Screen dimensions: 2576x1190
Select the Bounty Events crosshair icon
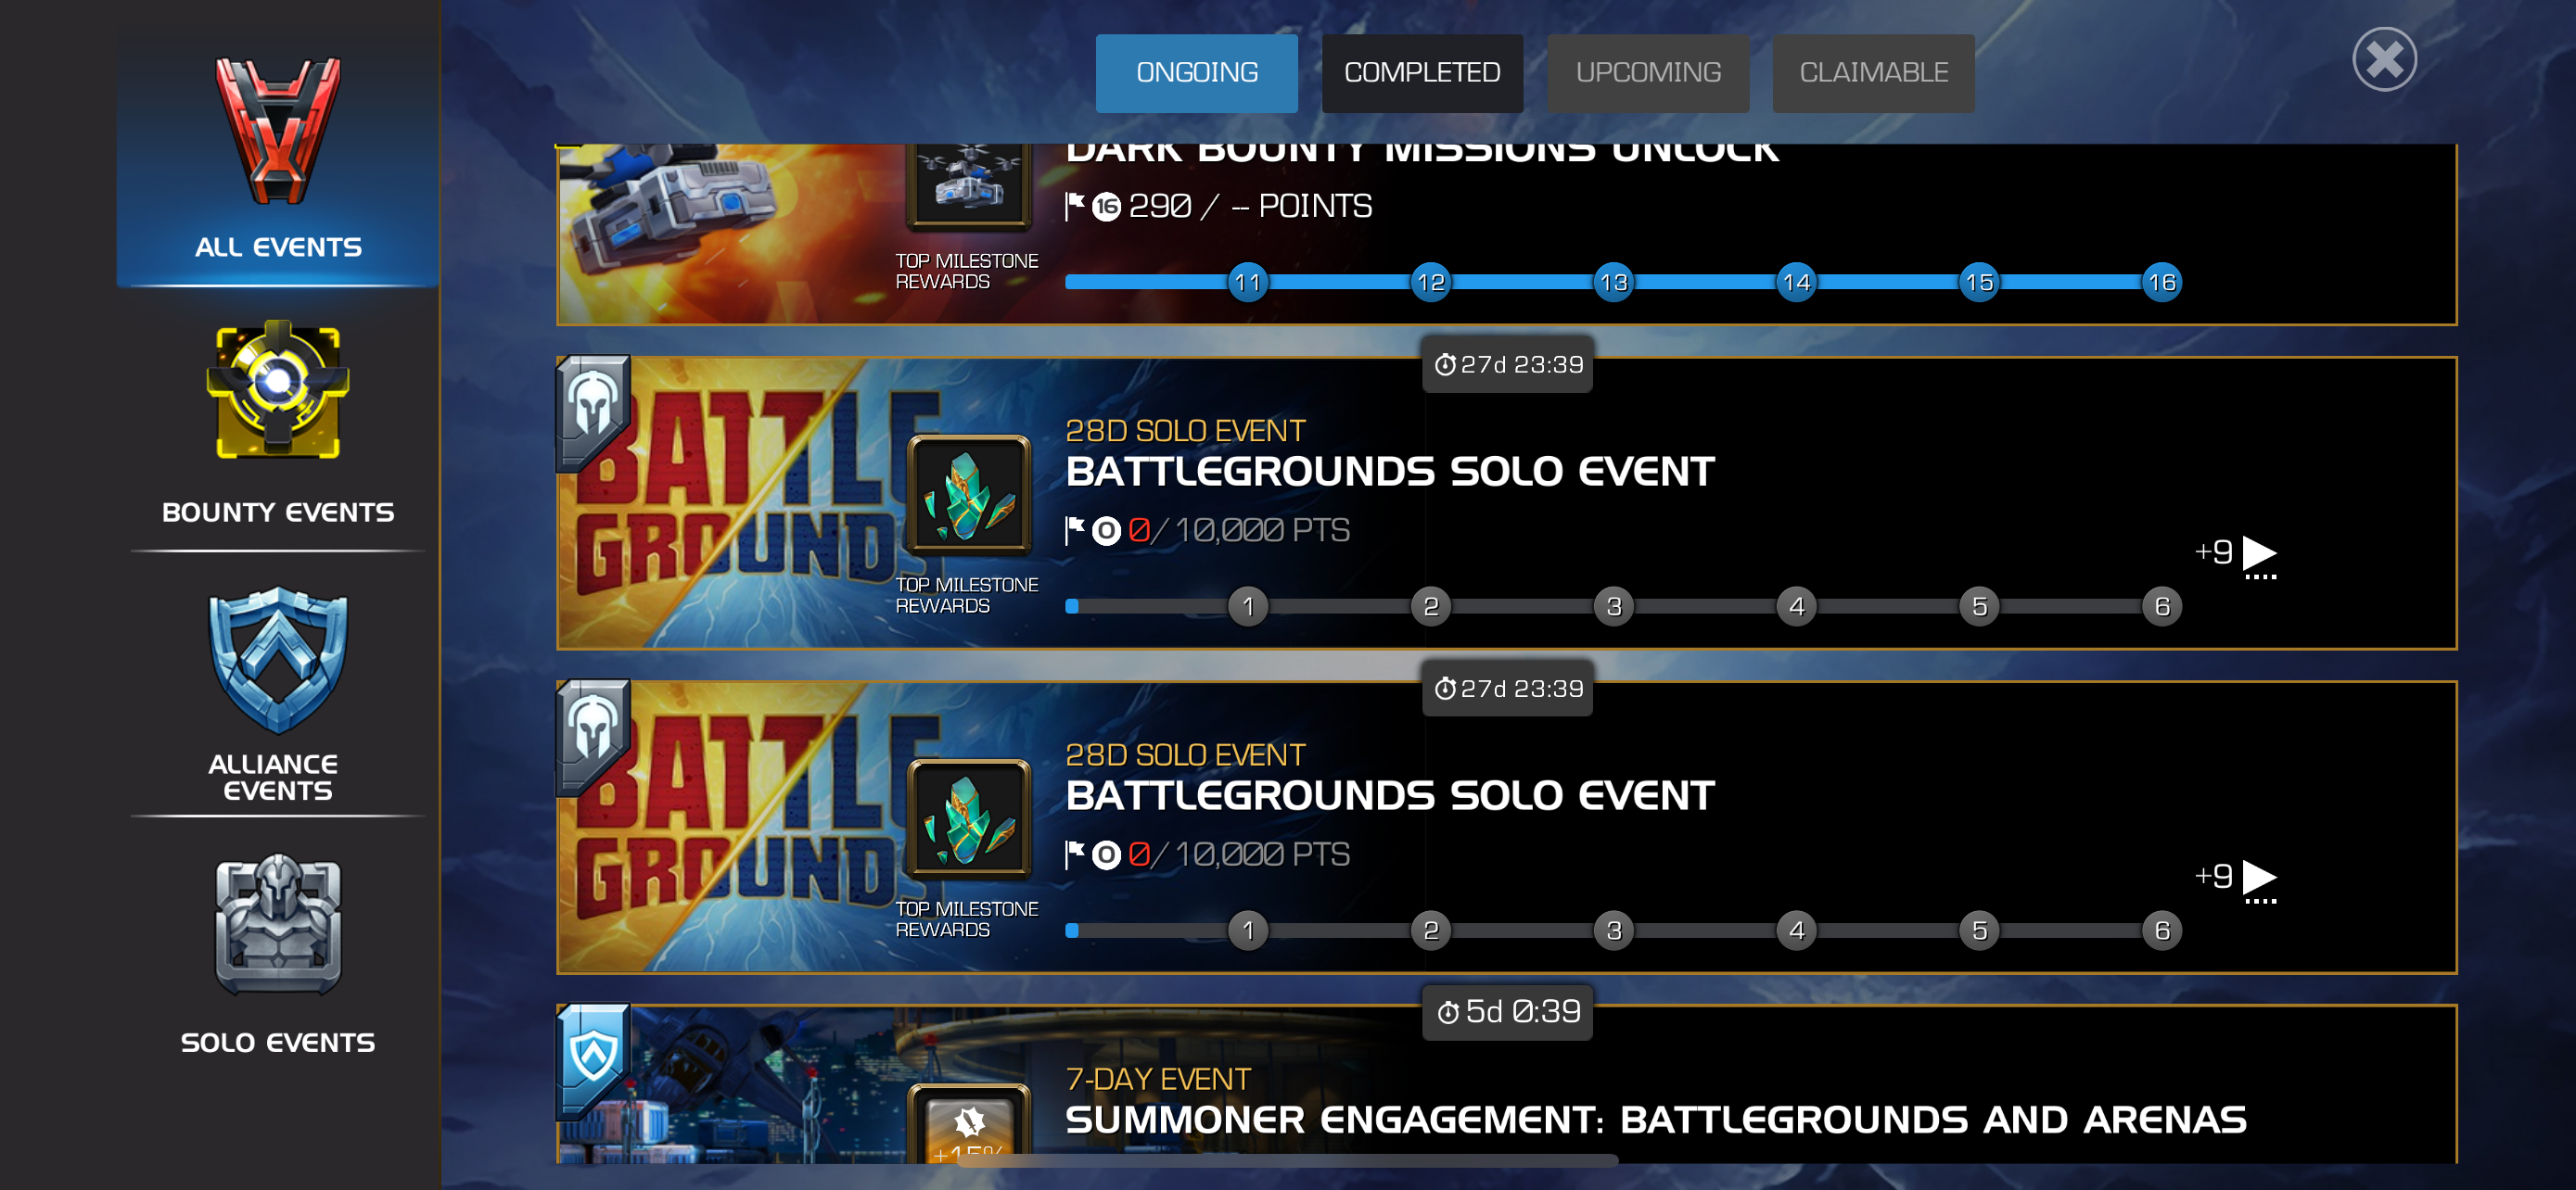(x=278, y=391)
